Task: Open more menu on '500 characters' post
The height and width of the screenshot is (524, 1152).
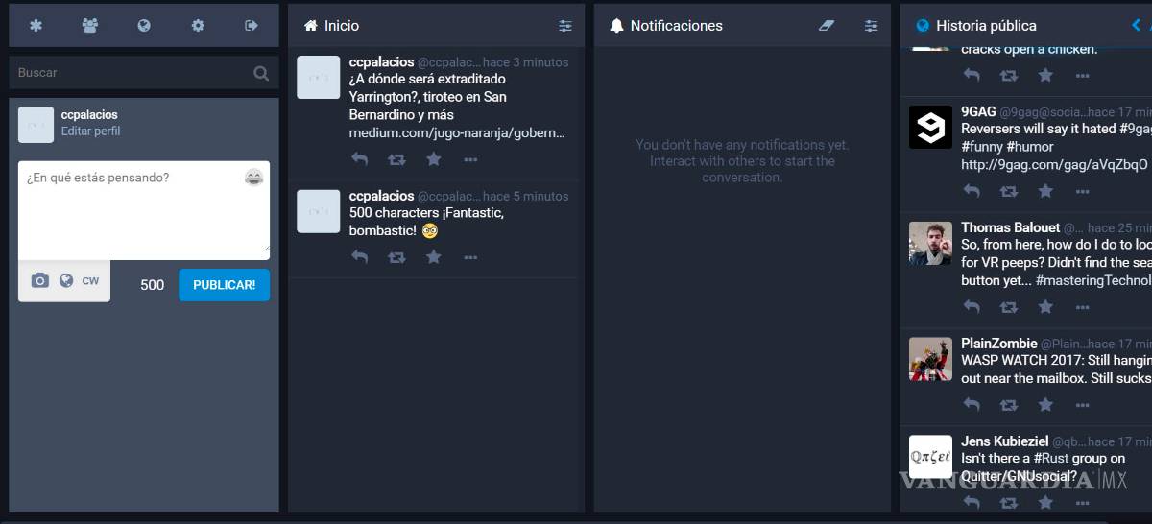Action: click(x=470, y=258)
